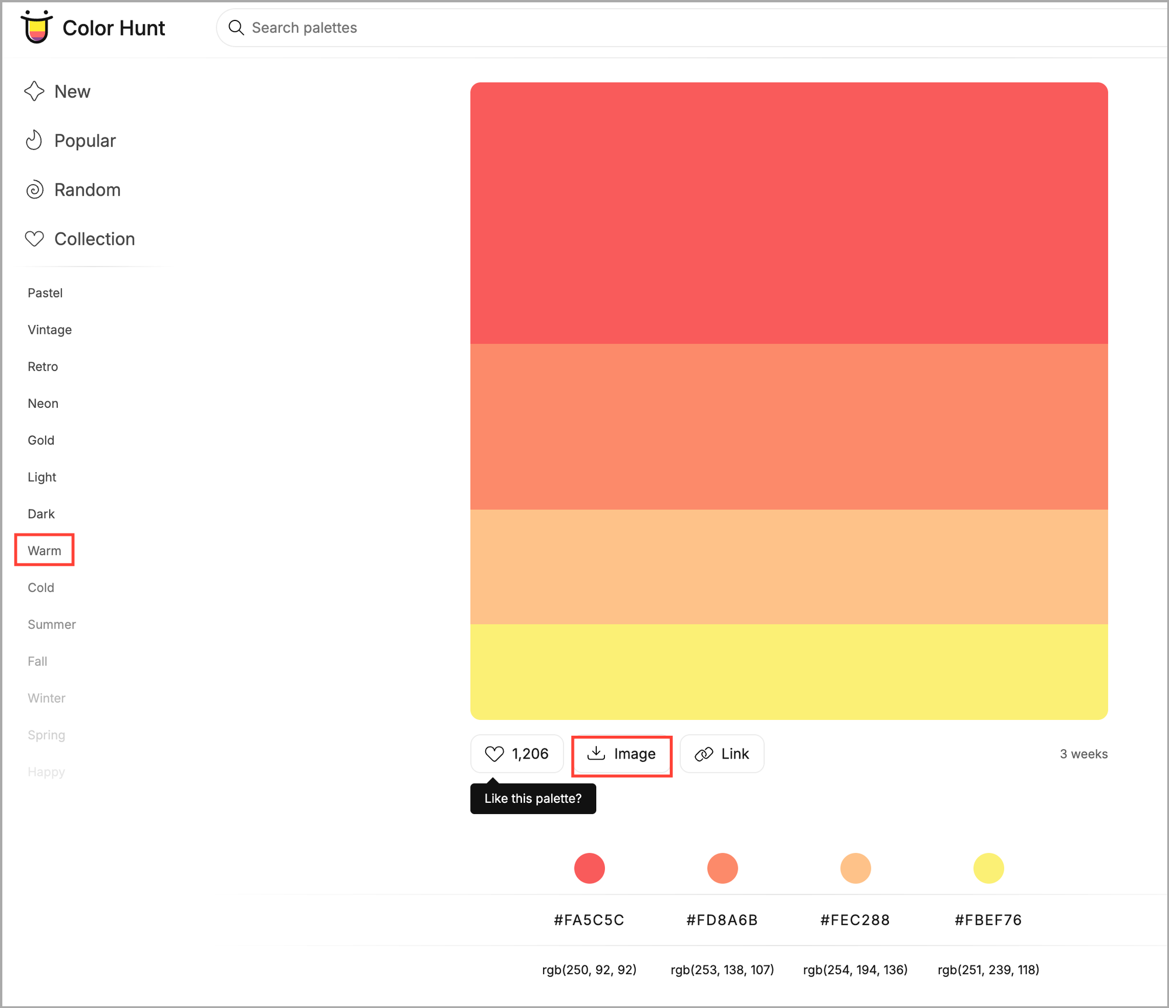1169x1008 pixels.
Task: Open the Pastel palettes category
Action: pos(45,293)
